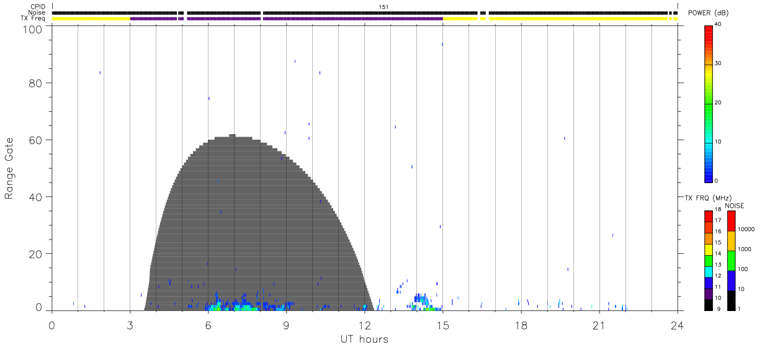Viewport: 762px width, 352px height.
Task: Click Range Gate axis tick 60
Action: 35,140
